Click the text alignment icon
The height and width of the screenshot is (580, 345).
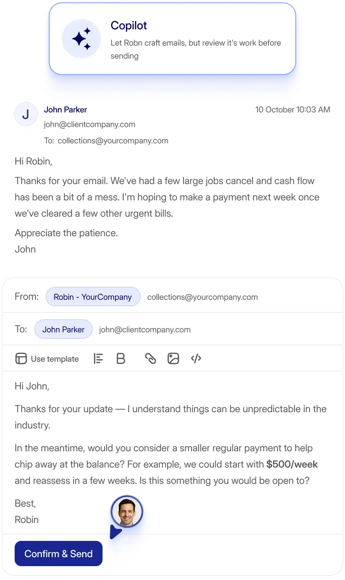(x=98, y=358)
